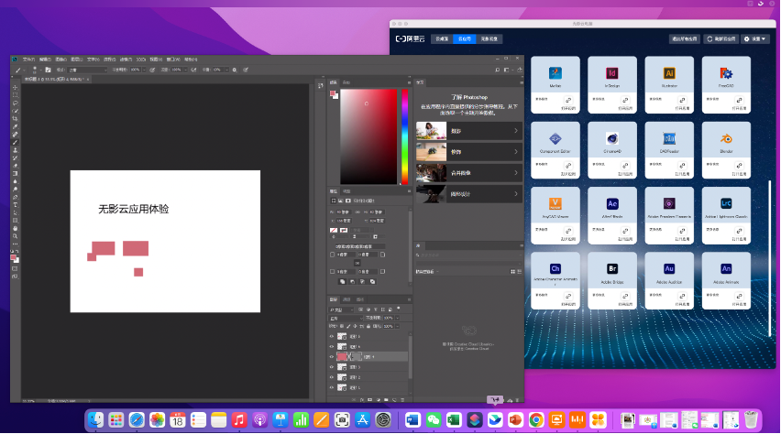The image size is (781, 434).
Task: Open the File menu in Photoshop
Action: 28,60
